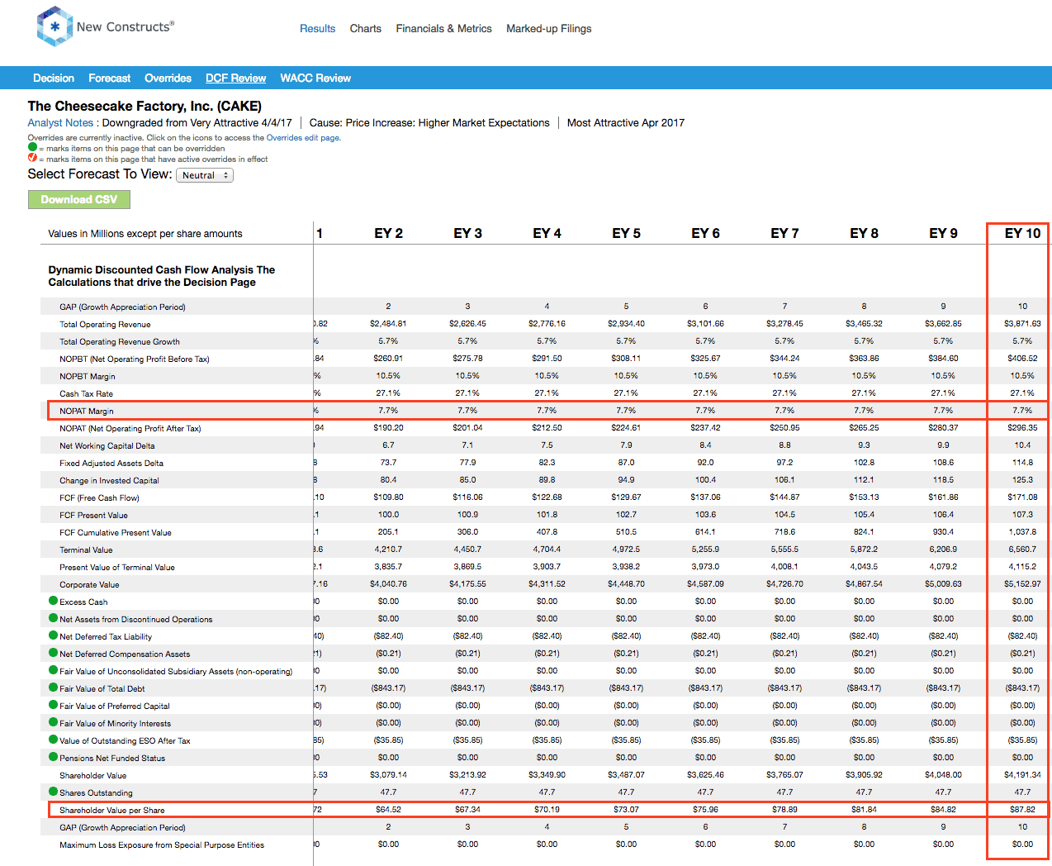Click override icon for Fair Value of Minority Interests
Viewport: 1052px width, 866px height.
(53, 722)
